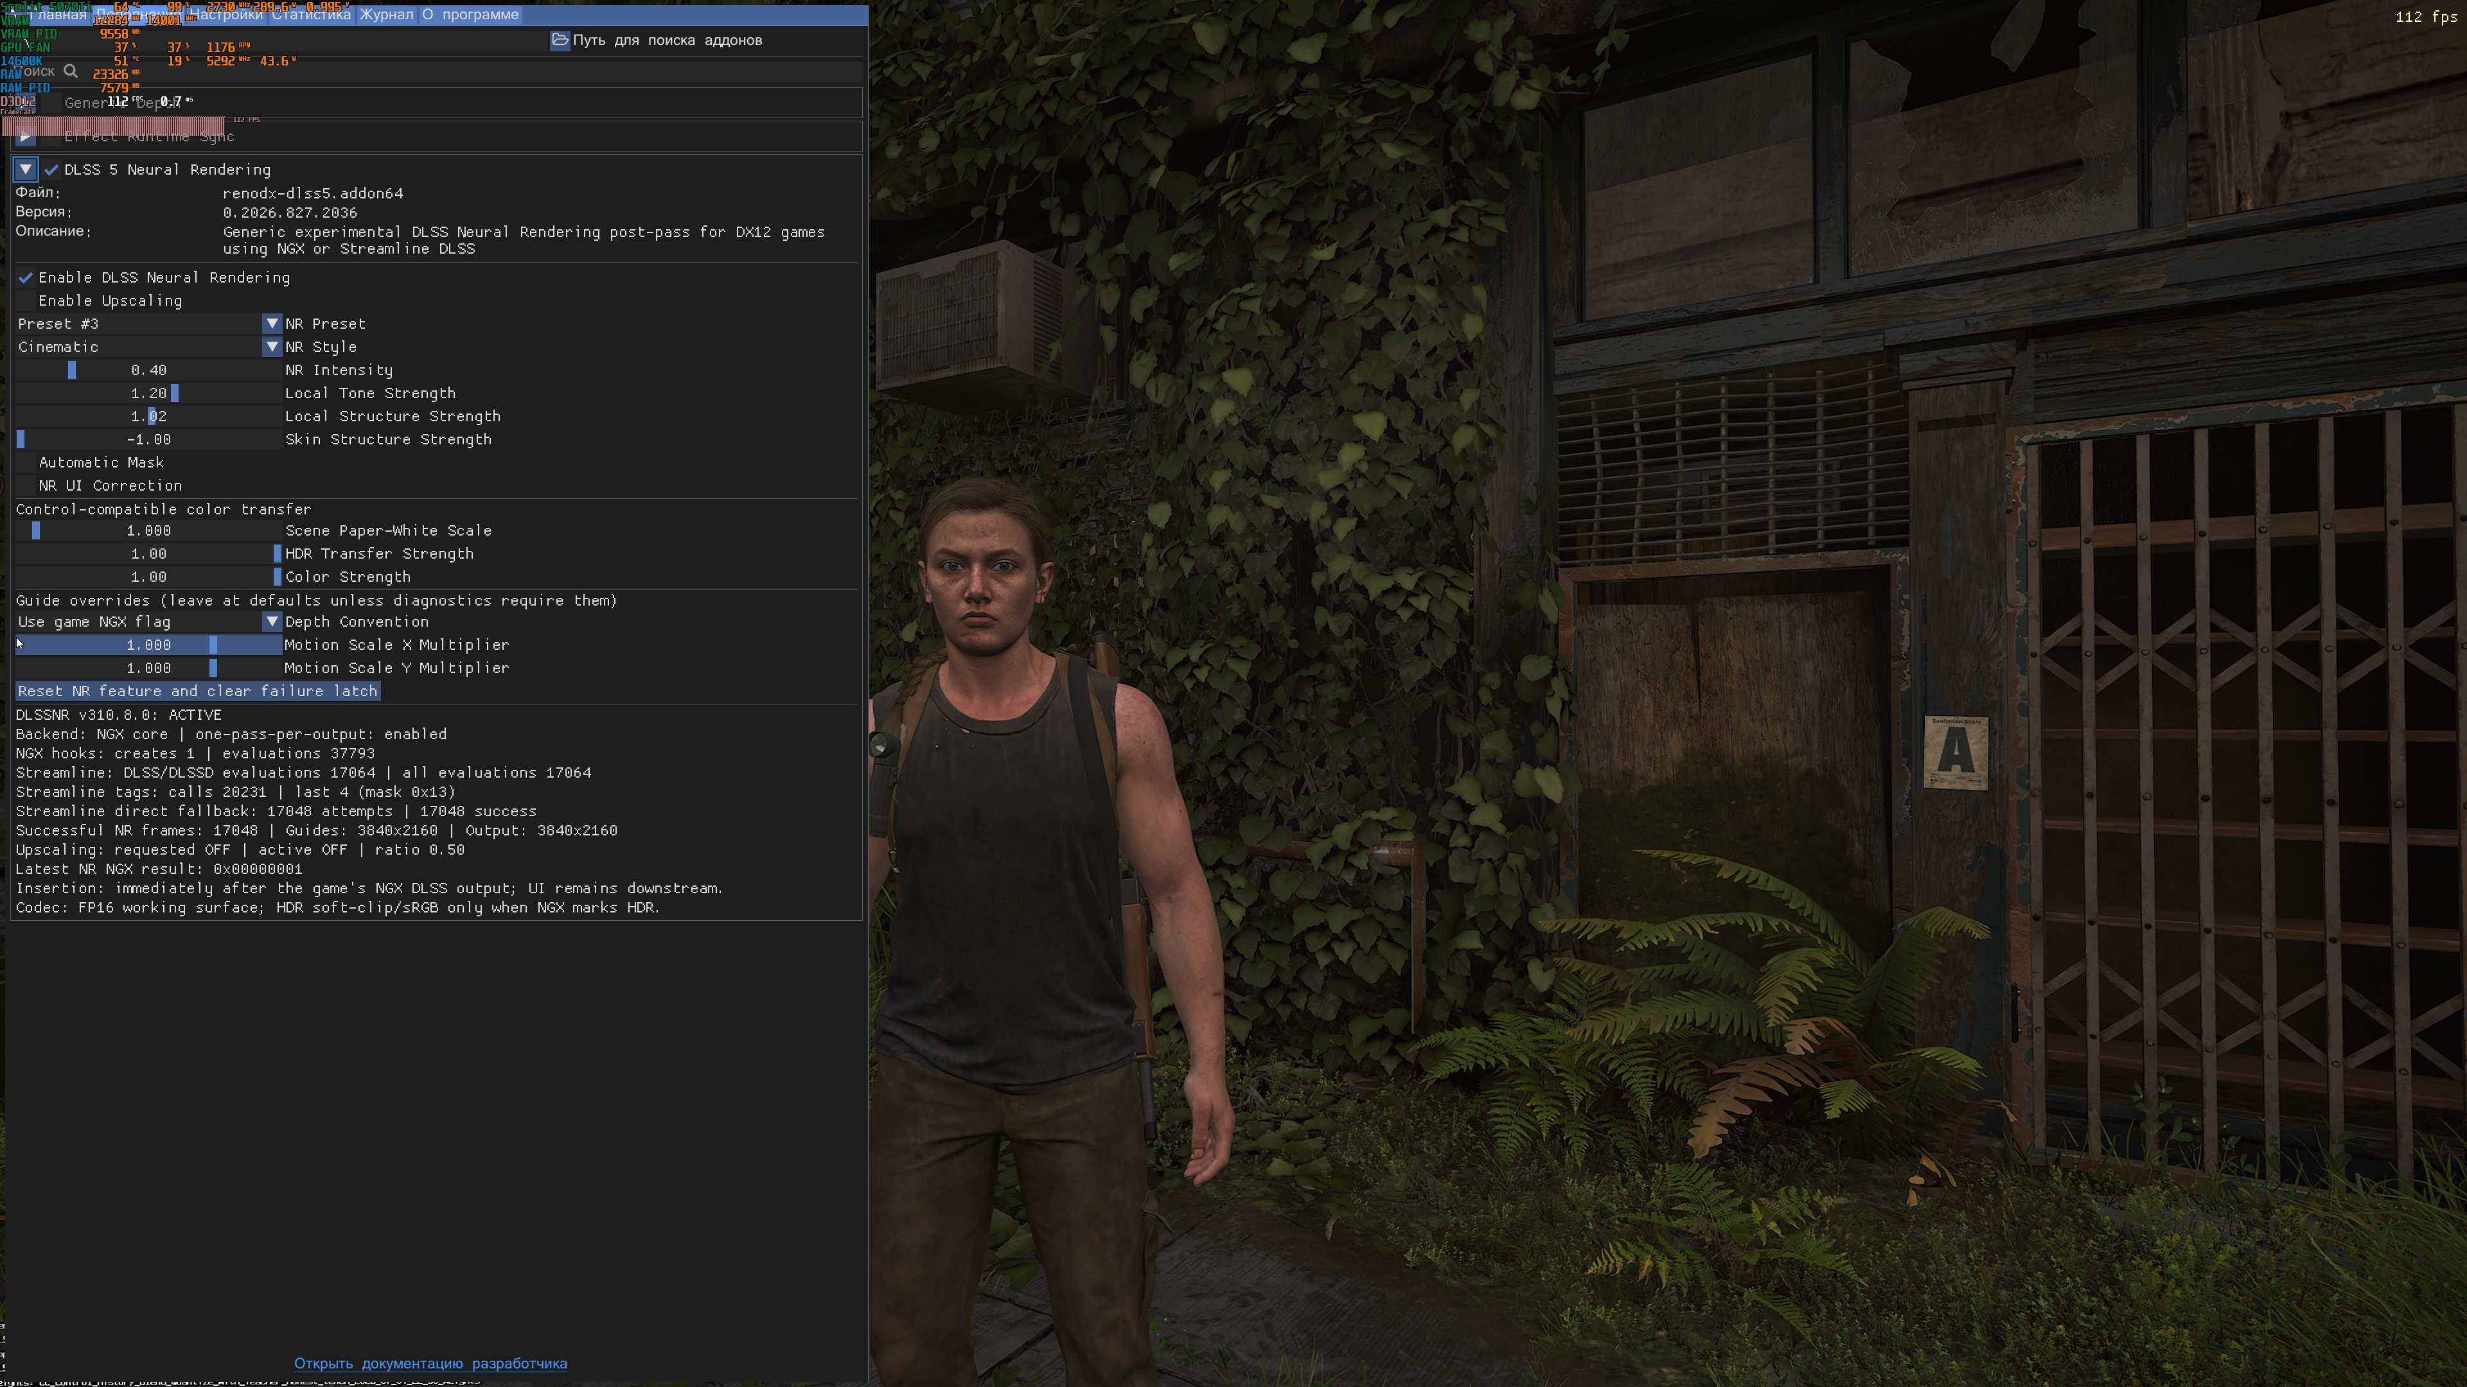This screenshot has height=1387, width=2467.
Task: Disable Enable DLSS Neural Rendering checkbox
Action: (26, 277)
